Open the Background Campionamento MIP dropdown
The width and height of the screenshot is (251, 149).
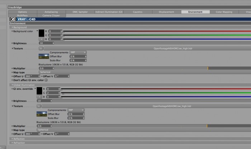click(x=78, y=52)
